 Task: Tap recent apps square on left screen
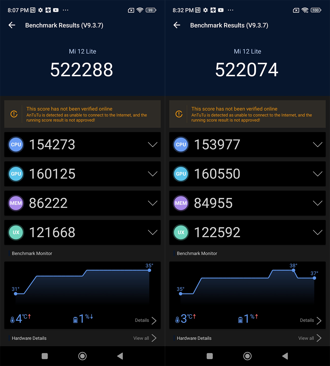pyautogui.click(x=45, y=356)
